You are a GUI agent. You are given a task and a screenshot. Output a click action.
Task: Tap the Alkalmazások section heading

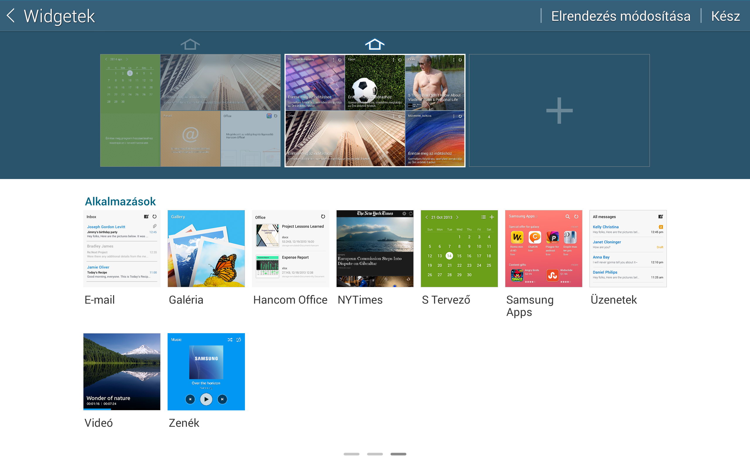click(120, 202)
